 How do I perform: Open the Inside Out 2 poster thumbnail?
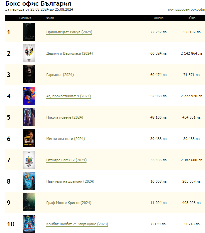pos(29,160)
